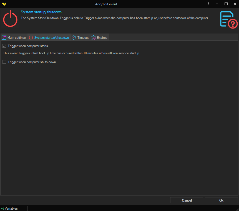Click the question mark help button in title bar
Viewport: 239px width, 211px height.
[208, 4]
